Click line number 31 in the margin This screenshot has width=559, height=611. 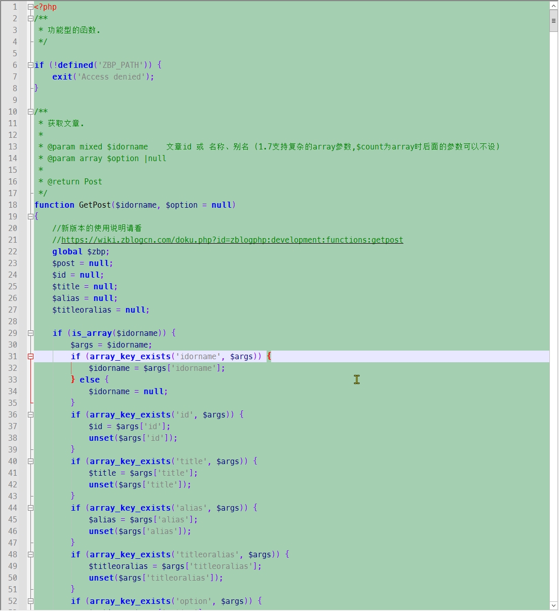[13, 357]
